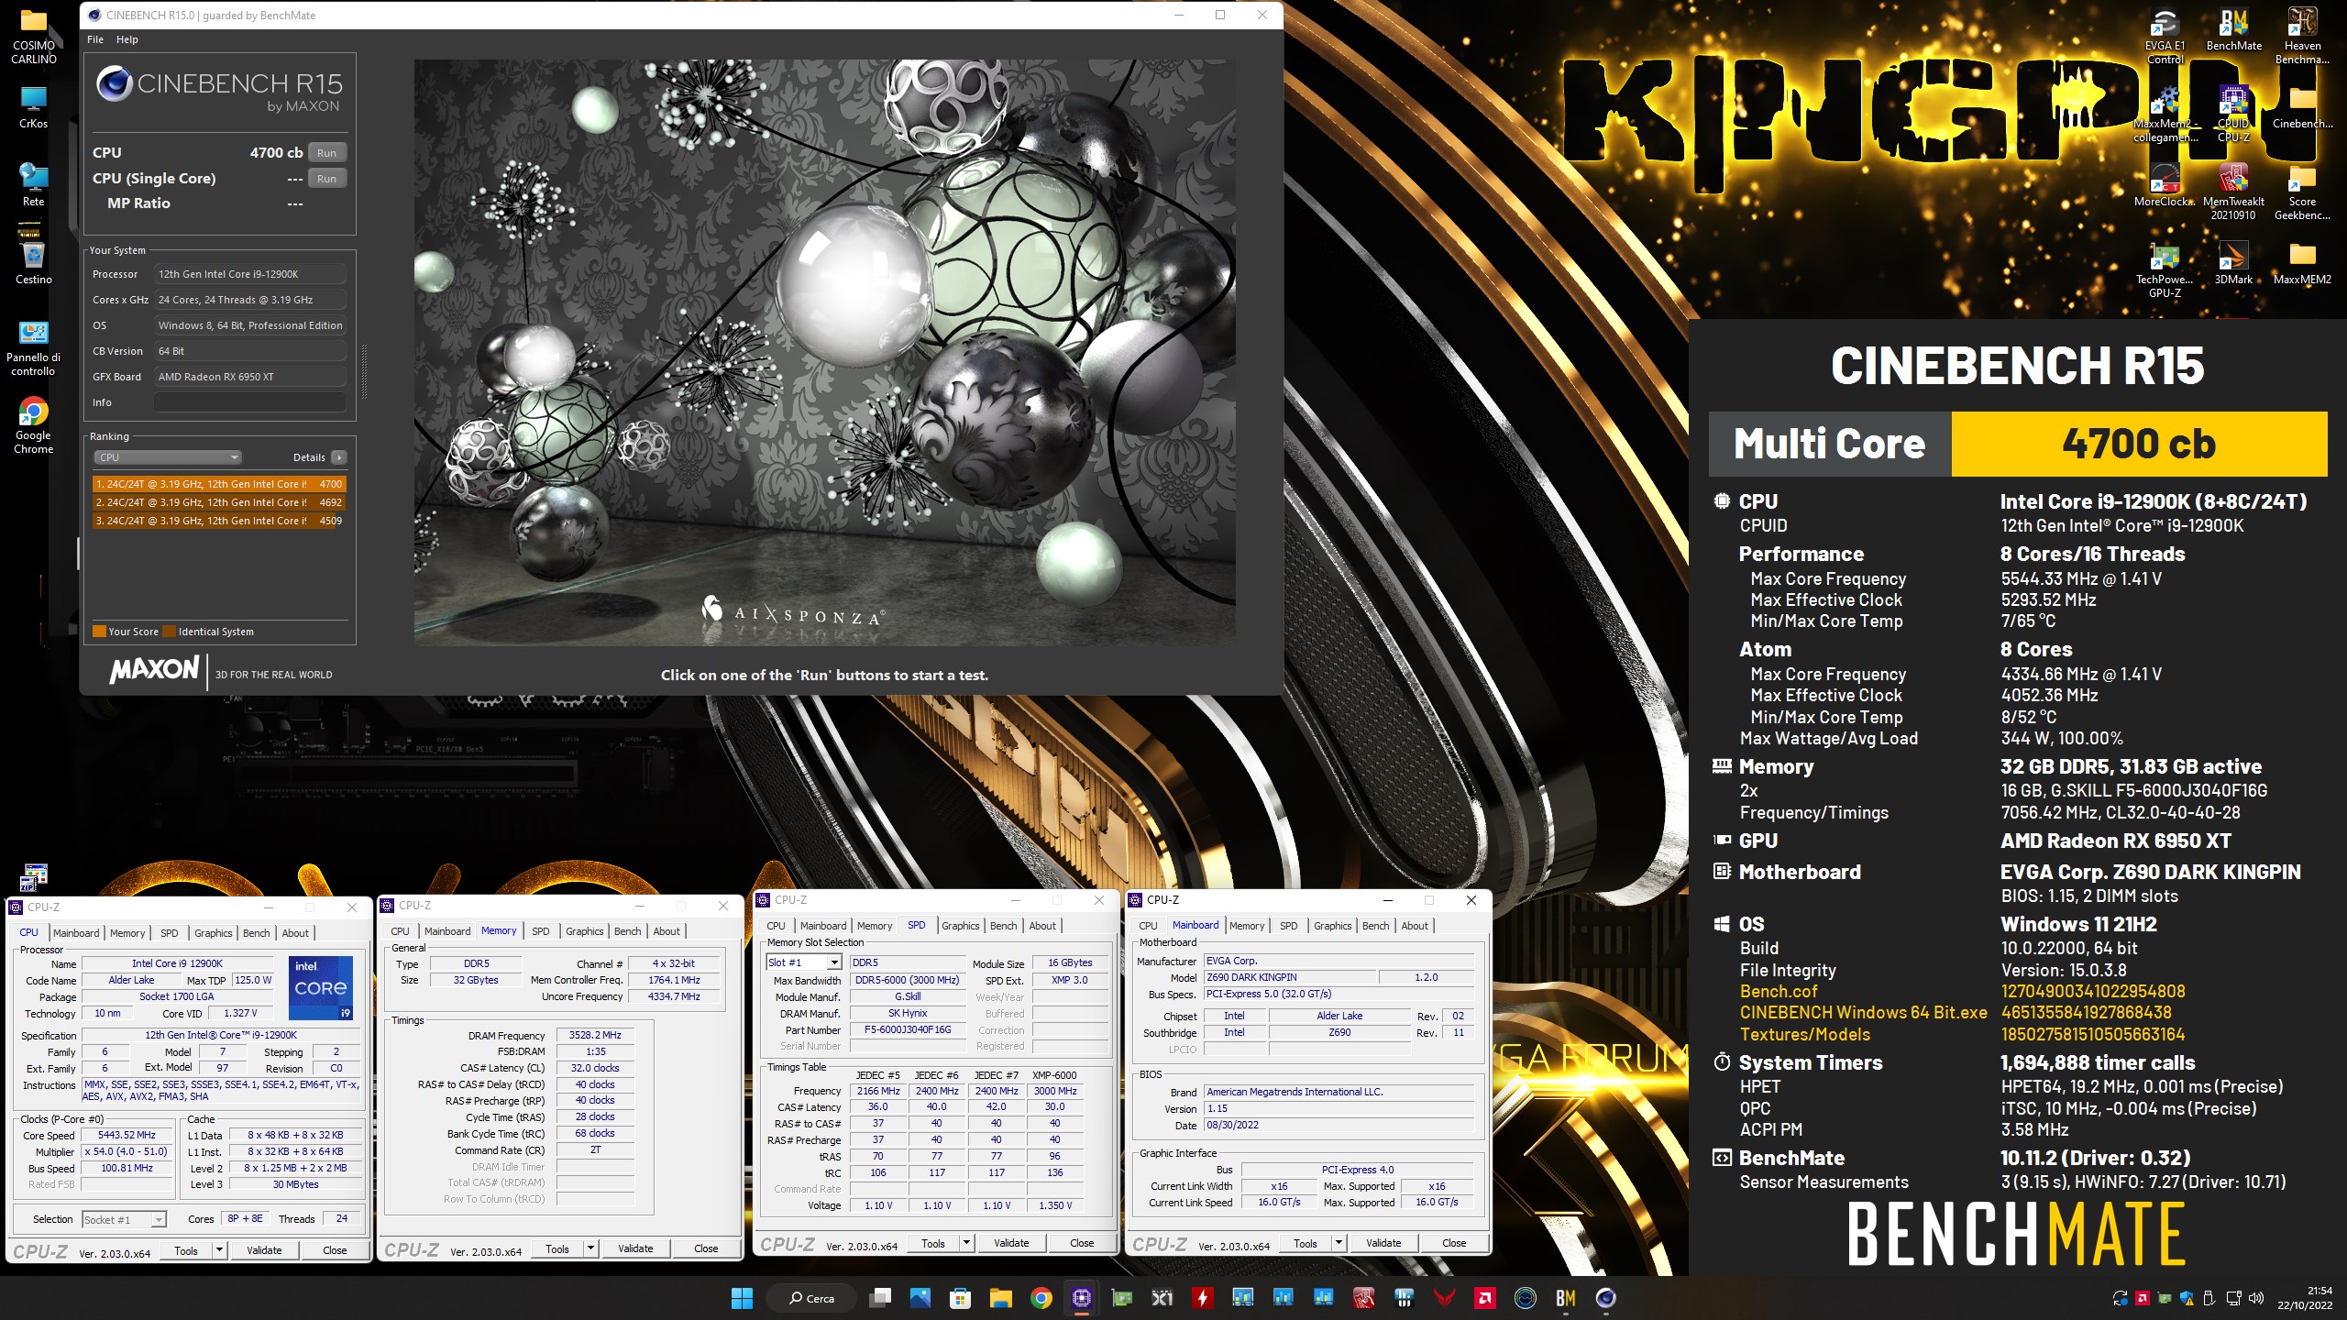Click the 4700 cb score in BenchMate panel
The image size is (2347, 1320).
(x=2139, y=444)
